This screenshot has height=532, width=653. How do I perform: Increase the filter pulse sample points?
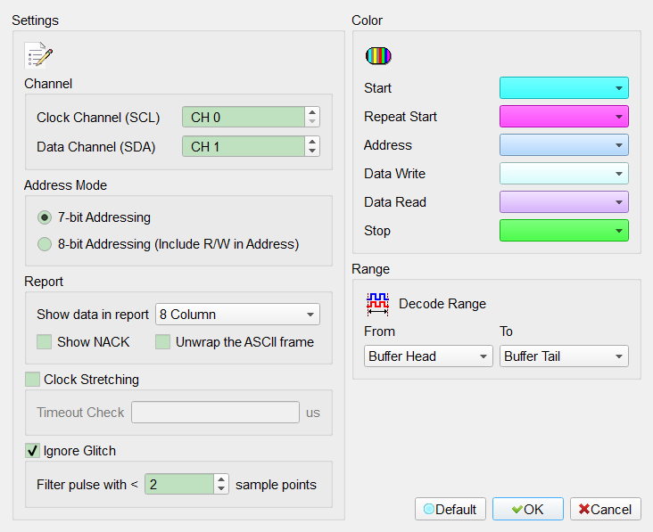(221, 479)
